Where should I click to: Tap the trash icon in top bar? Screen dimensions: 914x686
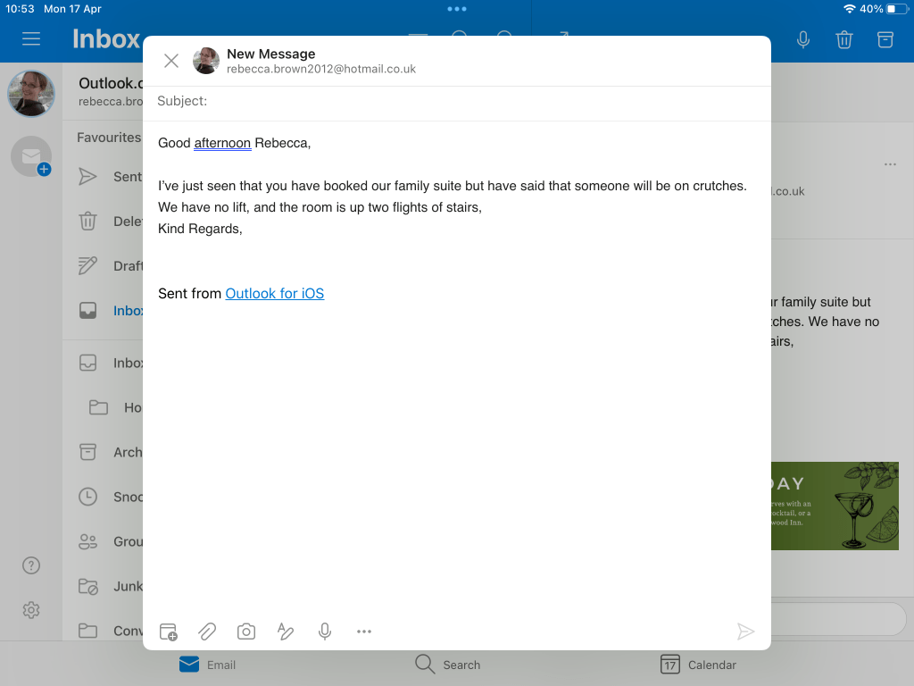843,39
